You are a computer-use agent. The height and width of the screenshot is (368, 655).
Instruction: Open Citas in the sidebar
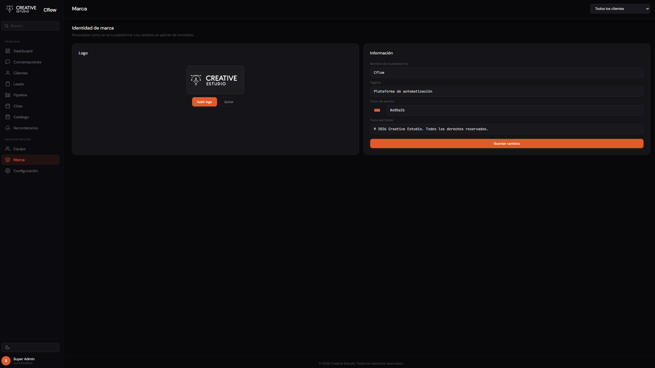[x=30, y=106]
